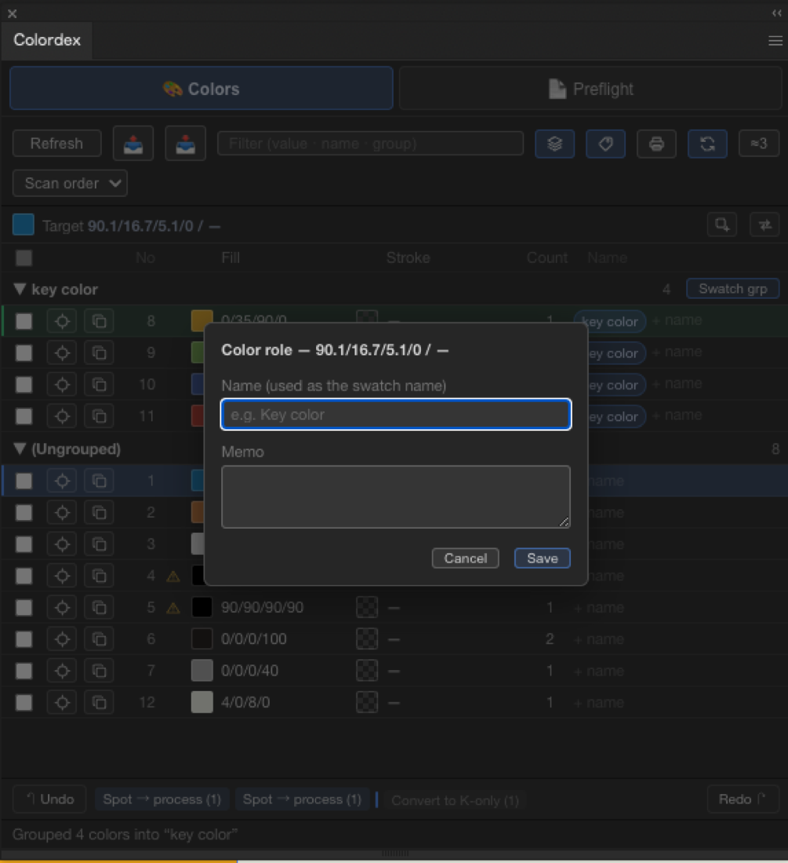This screenshot has height=863, width=788.
Task: Click copy icon in row 7
Action: click(99, 671)
